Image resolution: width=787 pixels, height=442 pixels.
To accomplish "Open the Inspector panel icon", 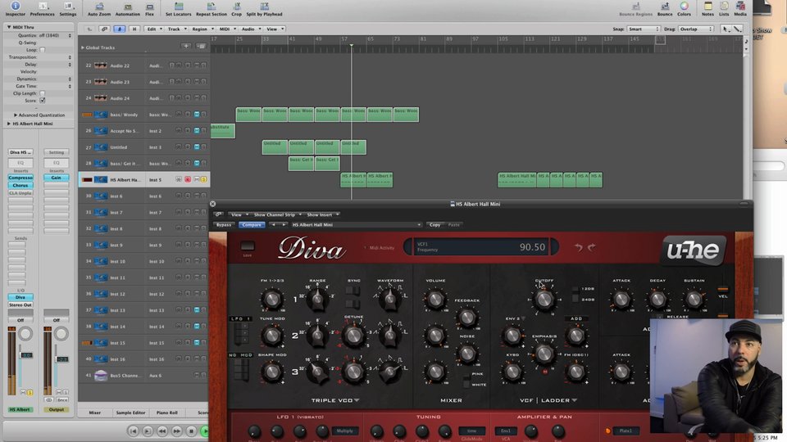I will [15, 6].
